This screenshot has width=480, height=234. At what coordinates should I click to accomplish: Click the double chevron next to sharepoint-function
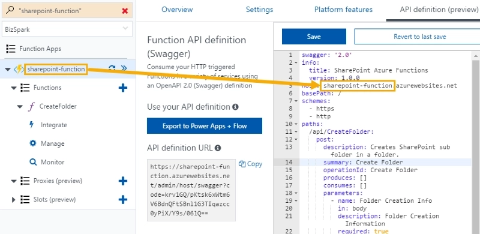124,68
